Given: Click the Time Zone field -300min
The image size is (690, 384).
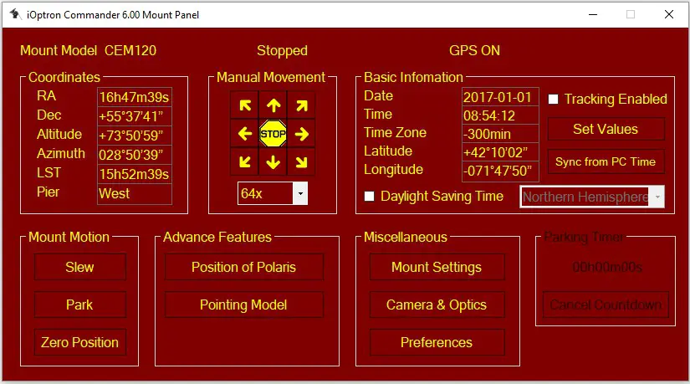Looking at the screenshot, I should (500, 134).
